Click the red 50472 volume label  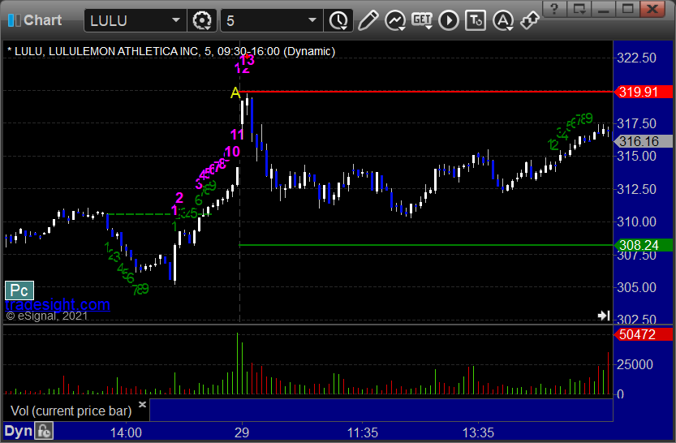[x=643, y=334]
